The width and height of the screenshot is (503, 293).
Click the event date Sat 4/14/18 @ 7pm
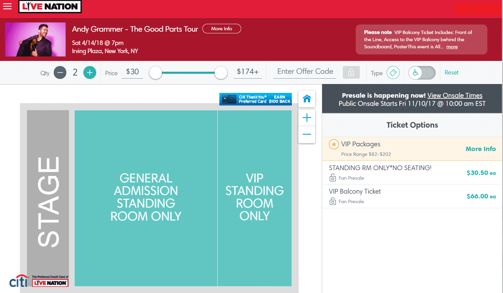coord(98,43)
